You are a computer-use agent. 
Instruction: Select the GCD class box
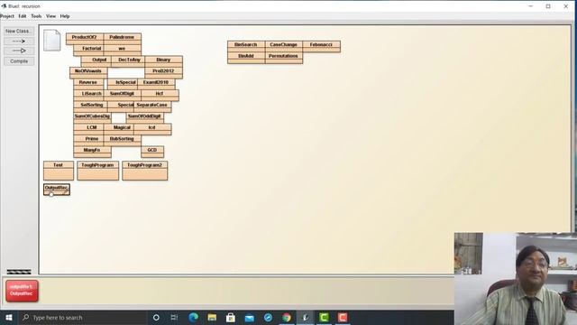coord(152,152)
